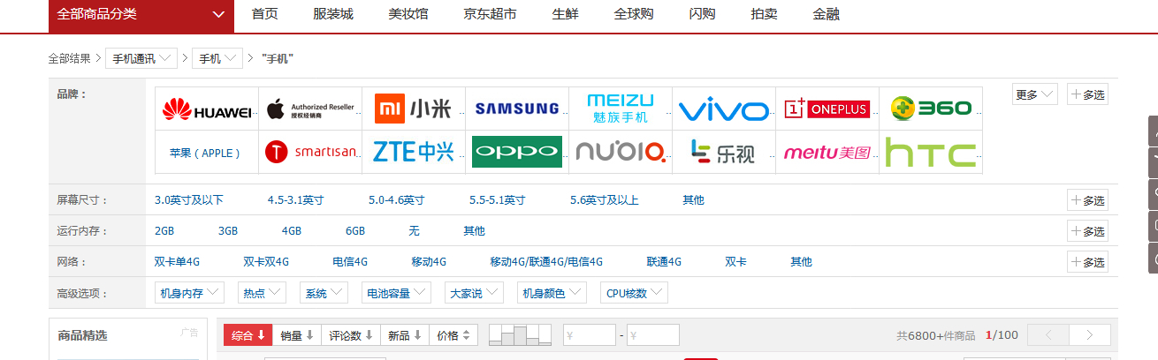Pick the HTC brand logo
Screen dimensions: 1158x360
pos(931,152)
